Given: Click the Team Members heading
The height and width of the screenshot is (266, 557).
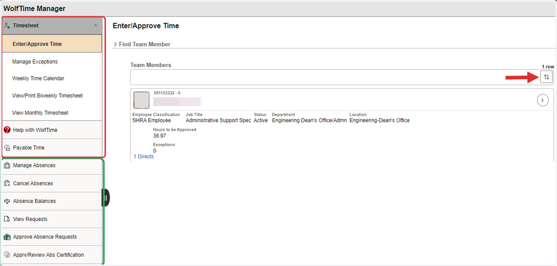Looking at the screenshot, I should tap(151, 65).
